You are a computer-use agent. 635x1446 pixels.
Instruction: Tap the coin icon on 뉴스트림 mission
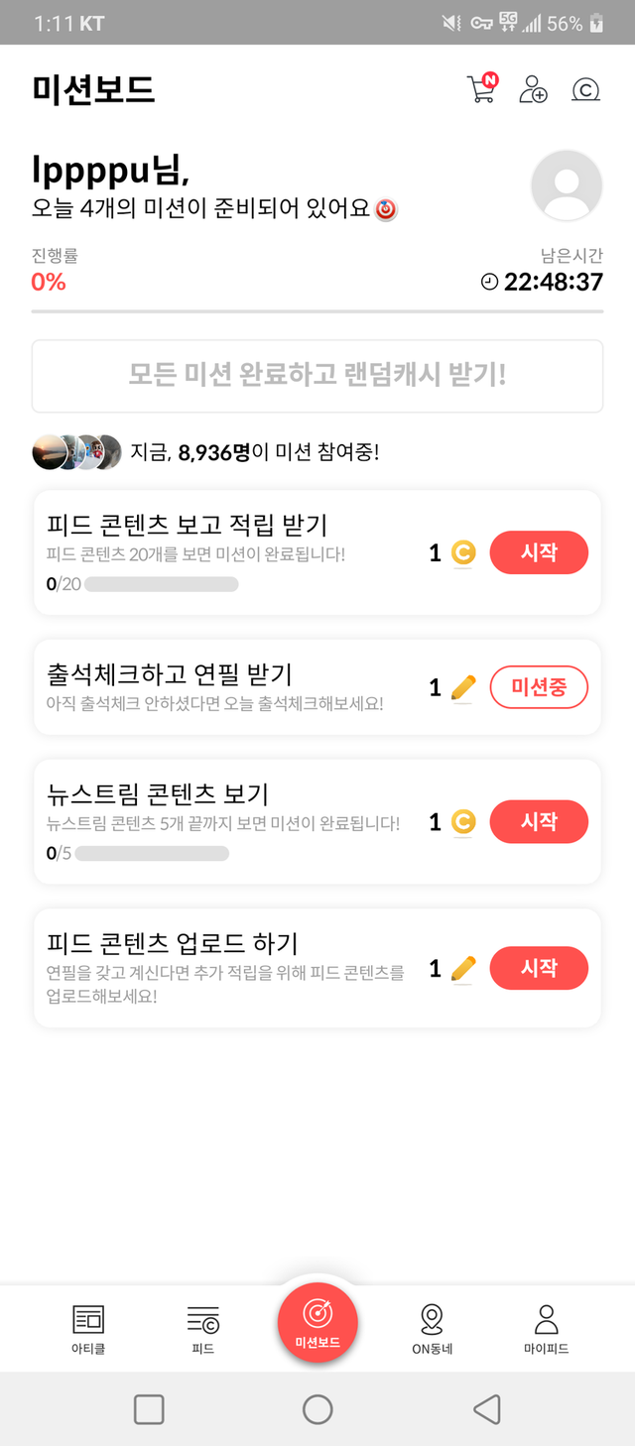(x=462, y=822)
